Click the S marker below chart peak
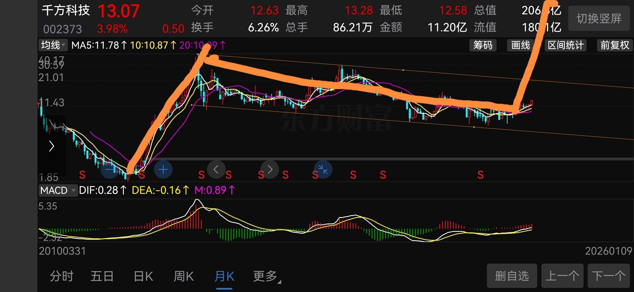Screen dimensions: 634x292 201,175
